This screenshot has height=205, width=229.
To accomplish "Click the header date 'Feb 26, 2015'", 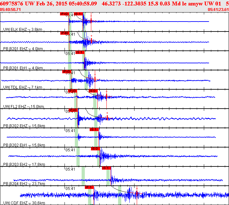I will click(52, 4).
